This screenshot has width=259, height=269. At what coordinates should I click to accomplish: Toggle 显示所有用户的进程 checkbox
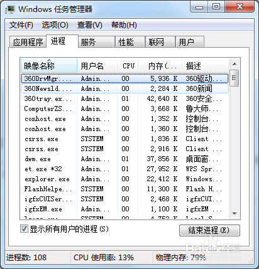click(x=24, y=229)
